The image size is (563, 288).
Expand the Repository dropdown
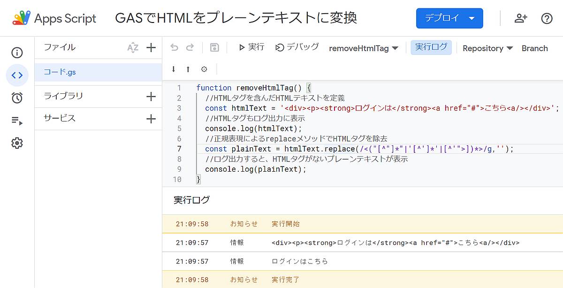coord(487,48)
